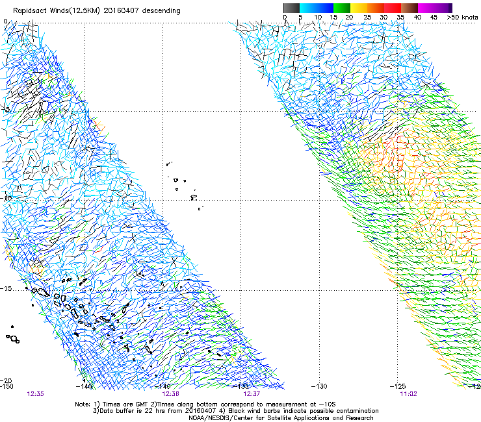This screenshot has width=481, height=422.
Task: Click the '-140' longitude label
Action: coord(162,386)
